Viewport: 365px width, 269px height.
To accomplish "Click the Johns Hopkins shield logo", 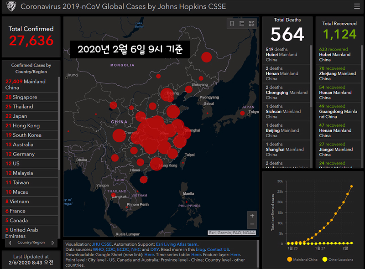I will tap(11, 6).
